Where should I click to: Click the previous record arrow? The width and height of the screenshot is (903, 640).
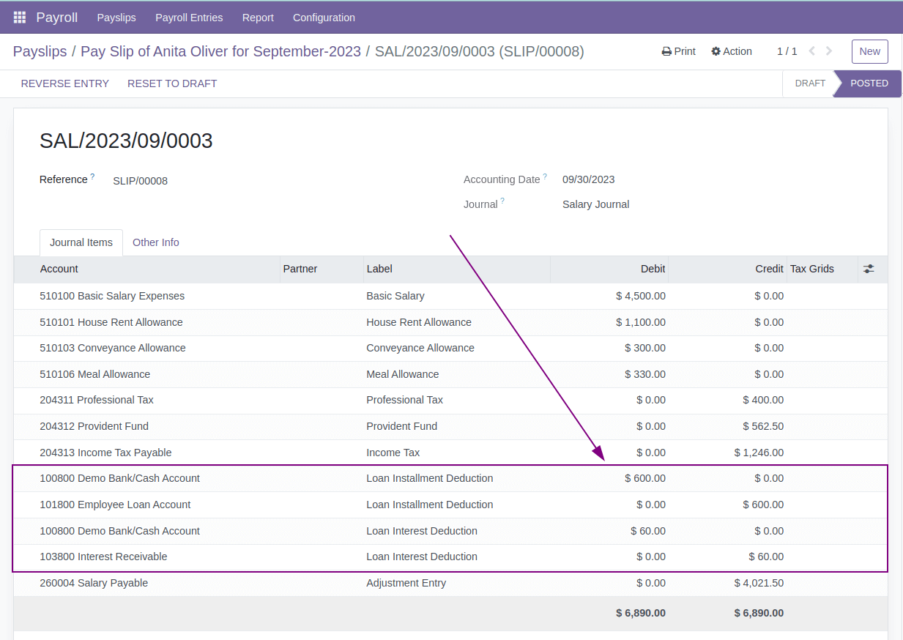click(x=811, y=51)
